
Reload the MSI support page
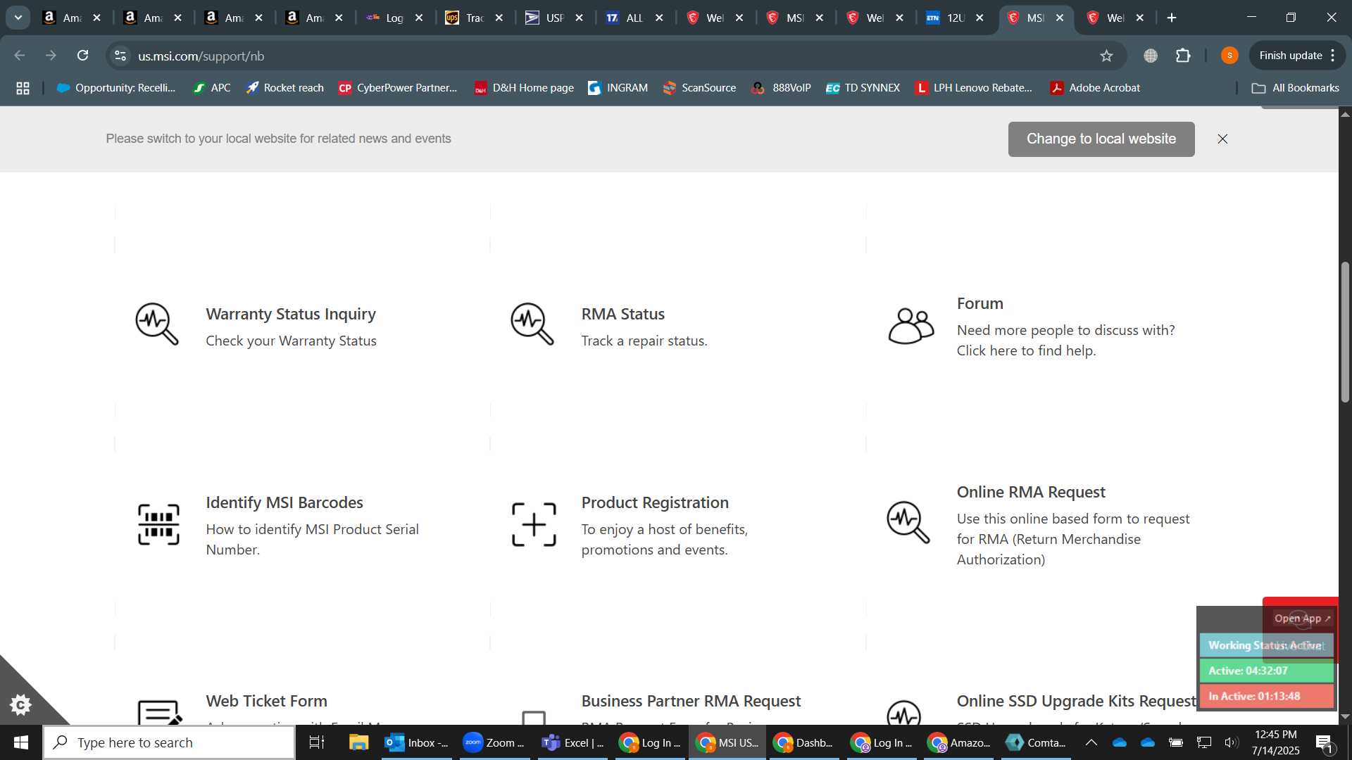[82, 56]
